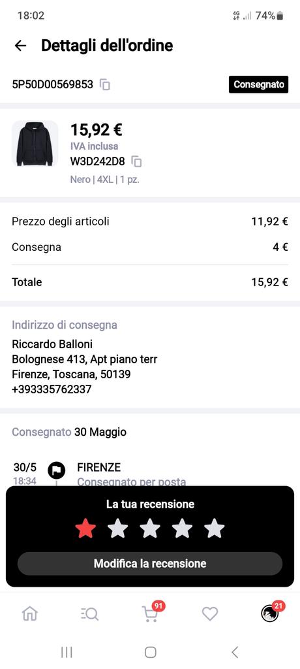Set the rating to two stars
Screen dimensions: 300x669
117,529
